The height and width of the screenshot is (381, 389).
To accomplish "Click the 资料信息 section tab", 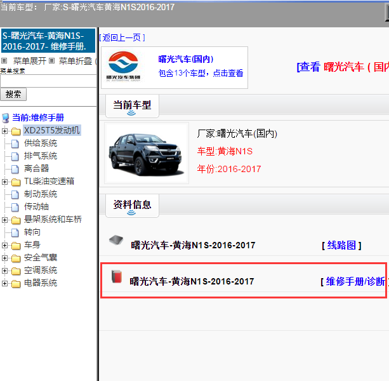I will pyautogui.click(x=132, y=206).
